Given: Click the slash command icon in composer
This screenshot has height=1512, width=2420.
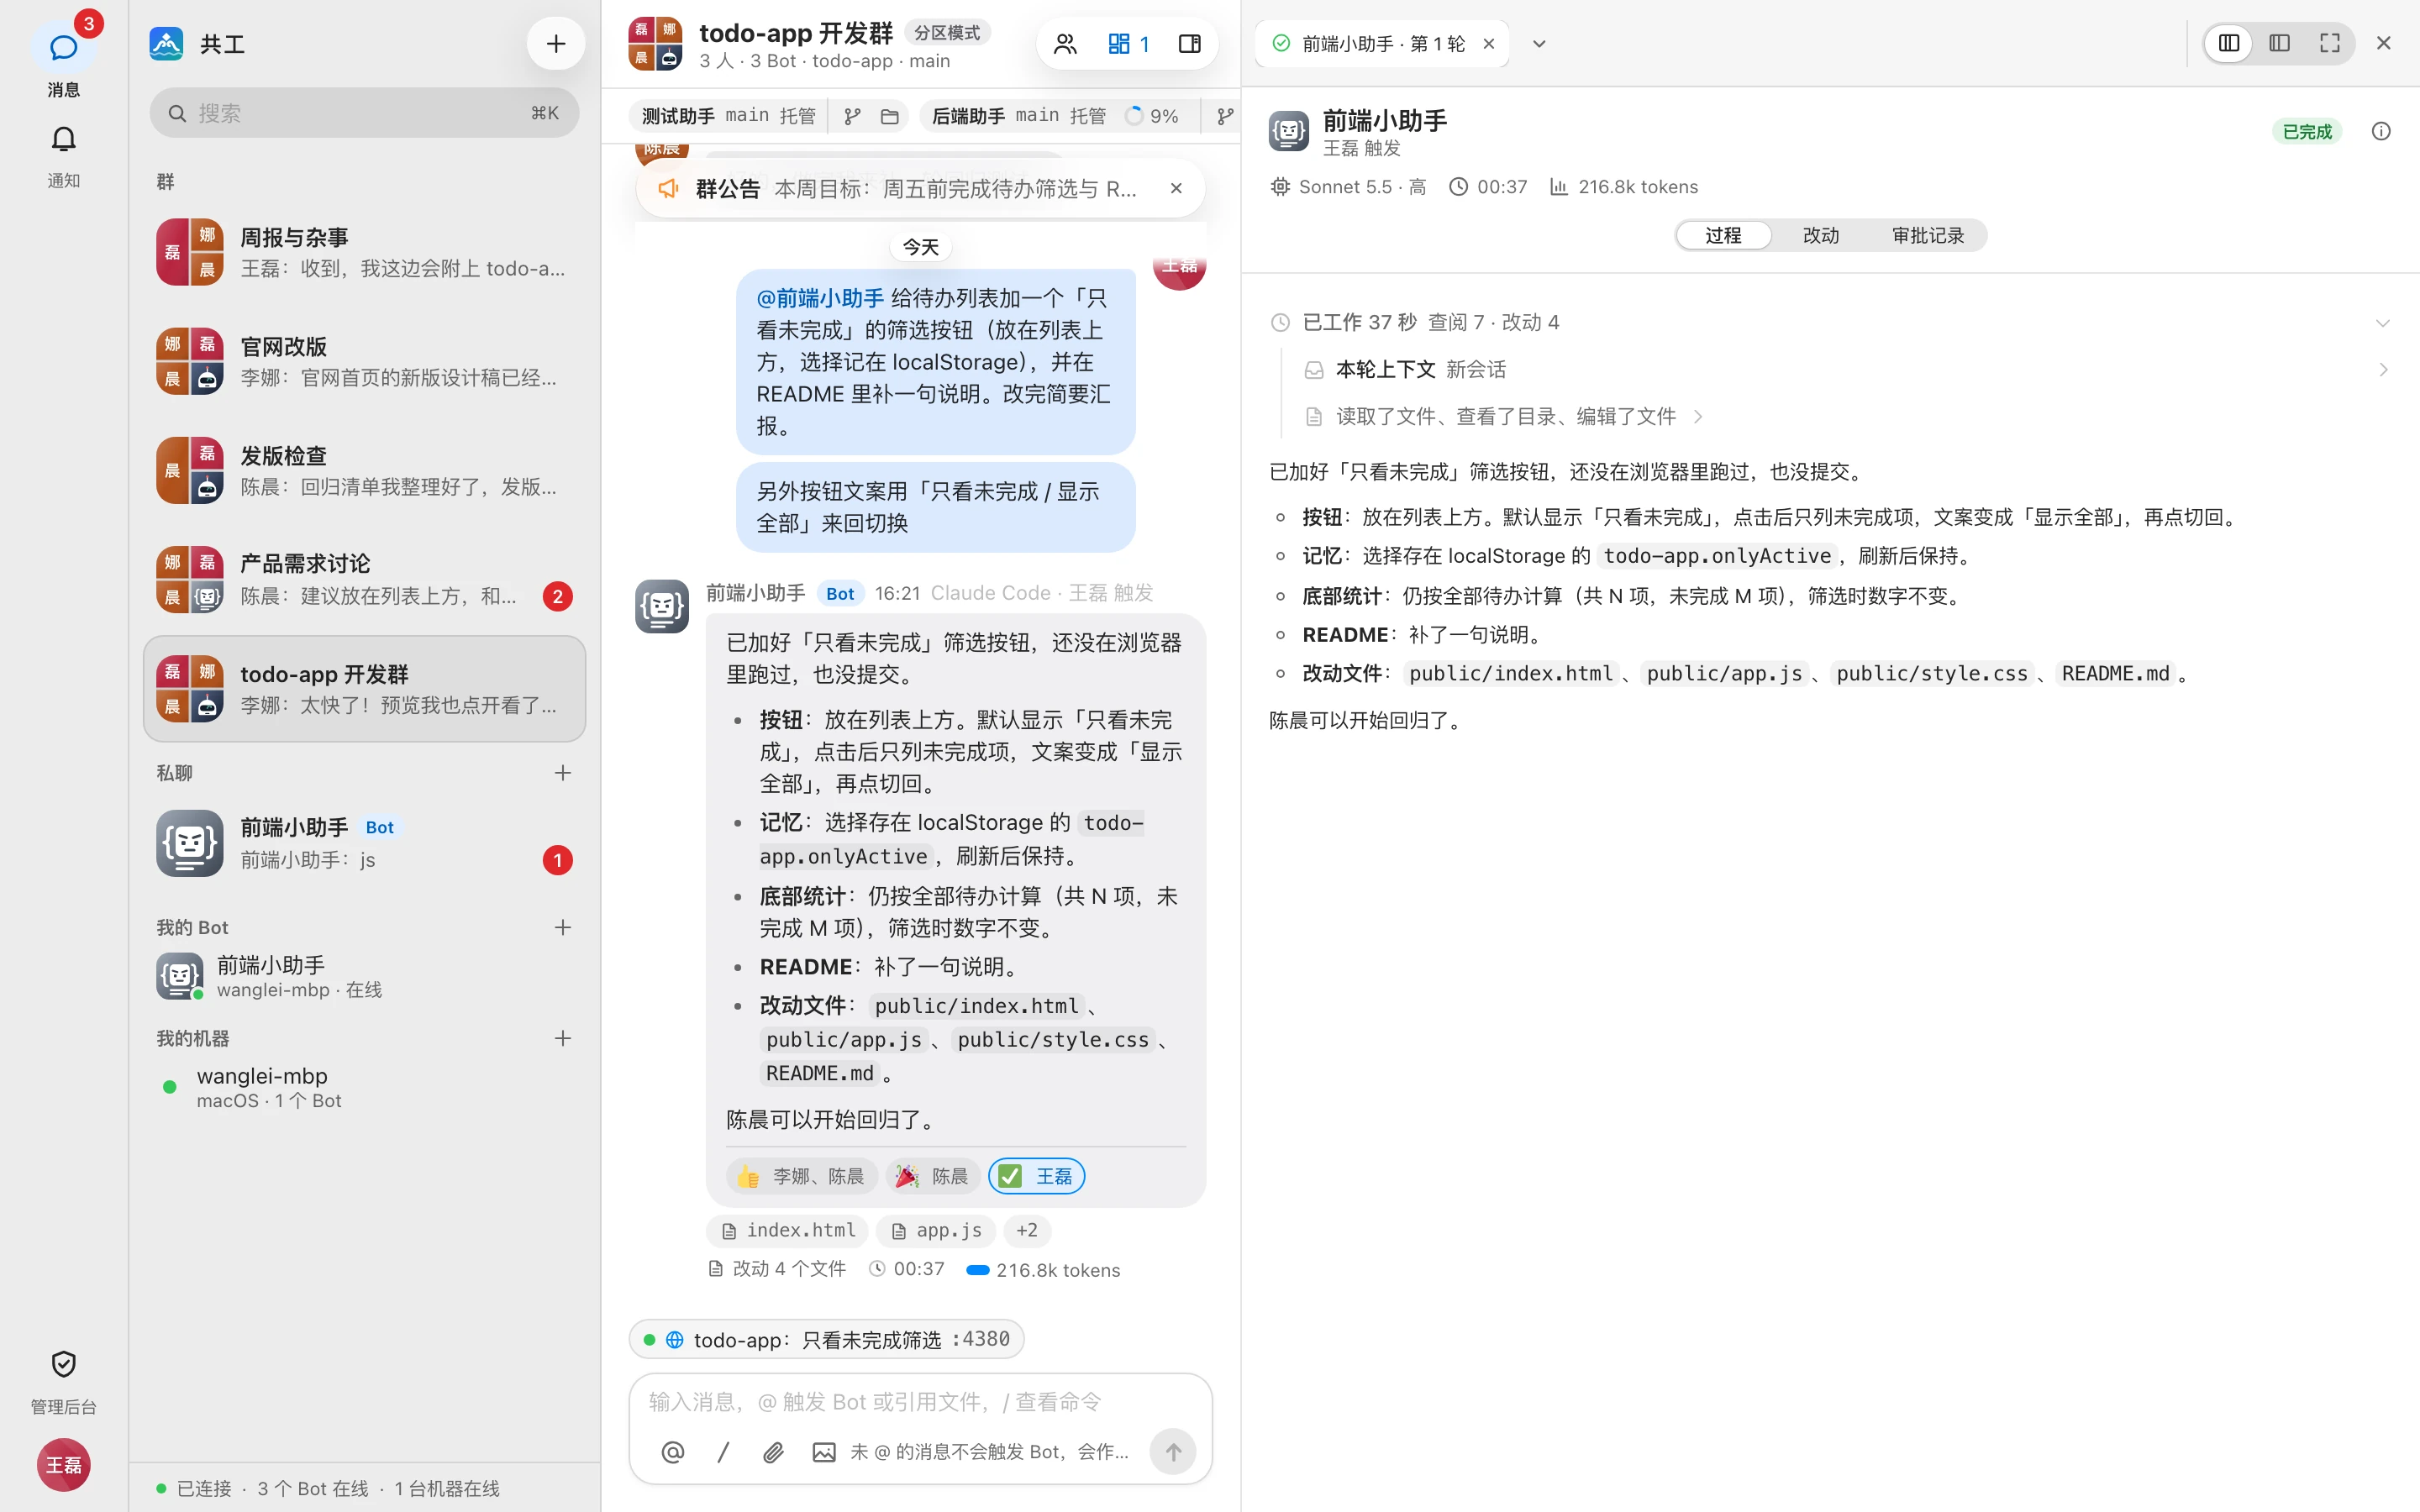Looking at the screenshot, I should pos(723,1451).
